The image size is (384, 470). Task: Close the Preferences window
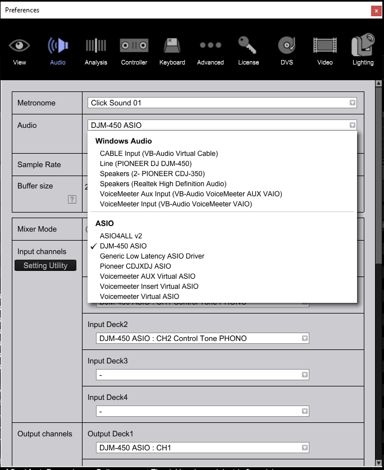point(376,11)
